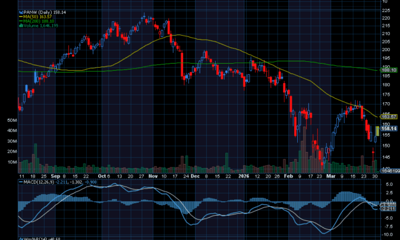The image size is (400, 240).
Task: Click the Dec label on date axis
Action: [195, 176]
